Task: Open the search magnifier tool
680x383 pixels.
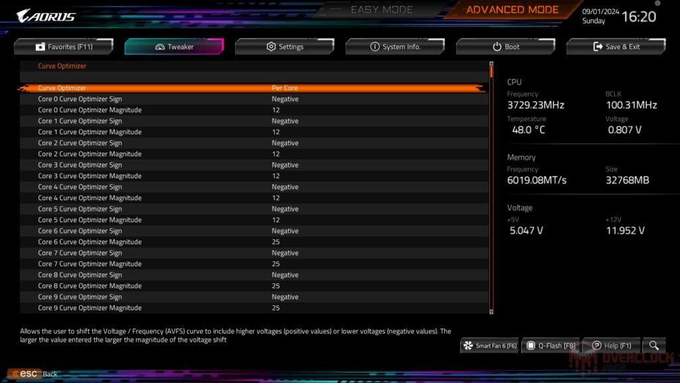Action: (653, 345)
